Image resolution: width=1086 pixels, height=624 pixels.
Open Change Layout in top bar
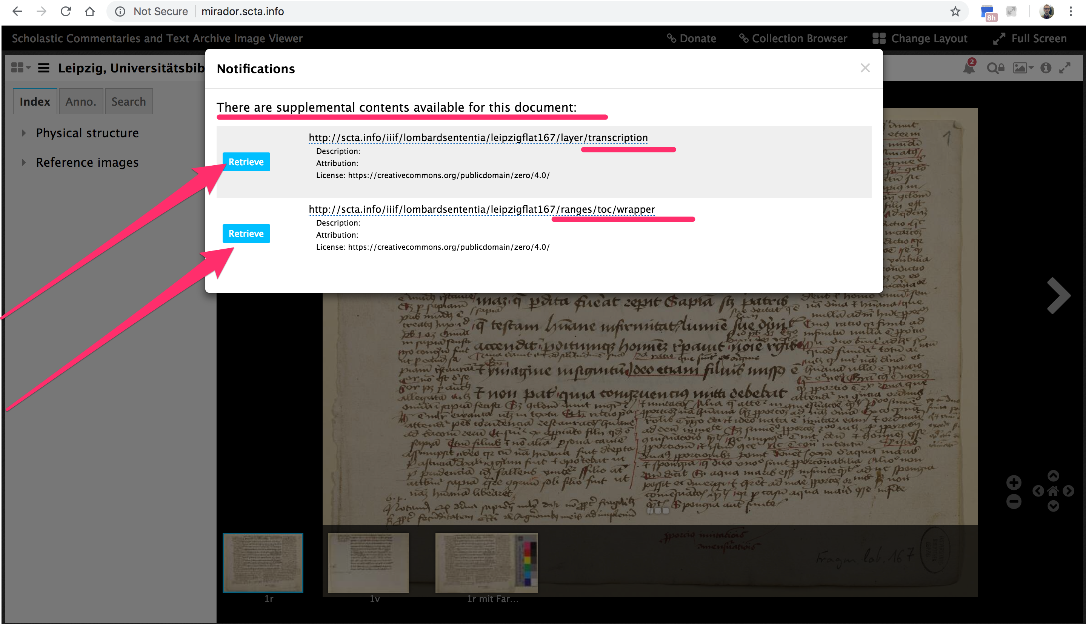[920, 38]
